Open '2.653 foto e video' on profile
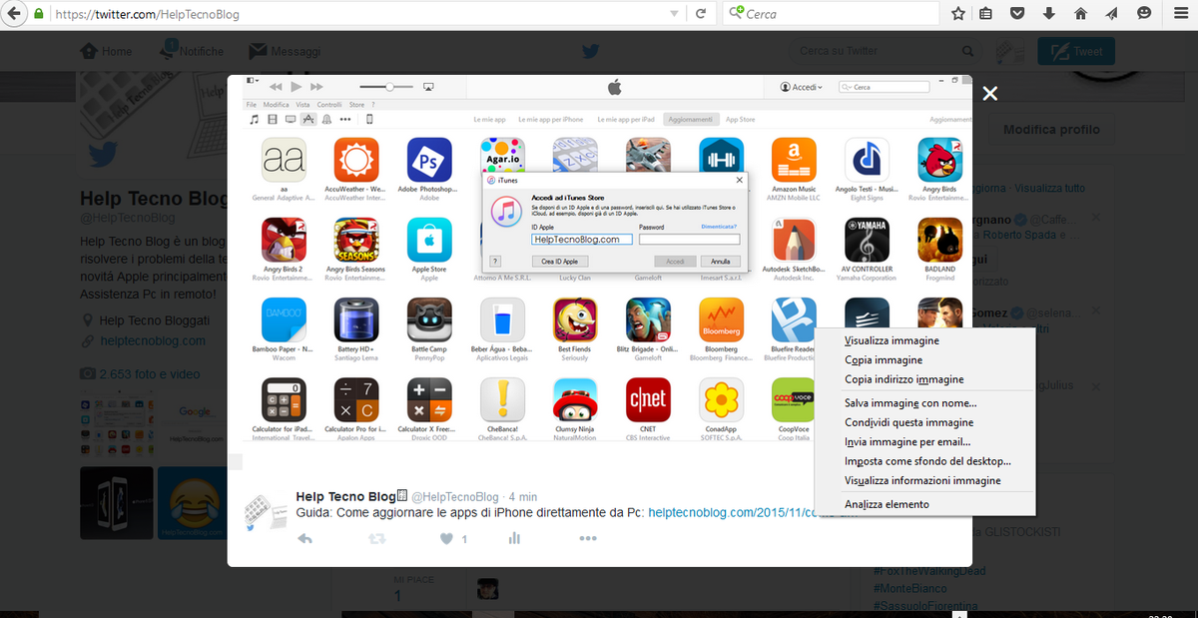Viewport: 1198px width, 618px height. click(150, 374)
